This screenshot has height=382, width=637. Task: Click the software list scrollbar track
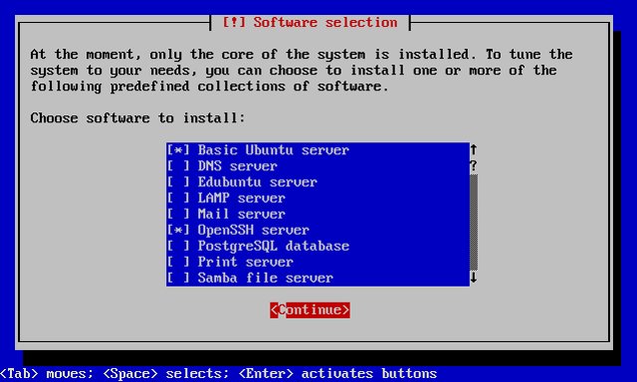474,222
